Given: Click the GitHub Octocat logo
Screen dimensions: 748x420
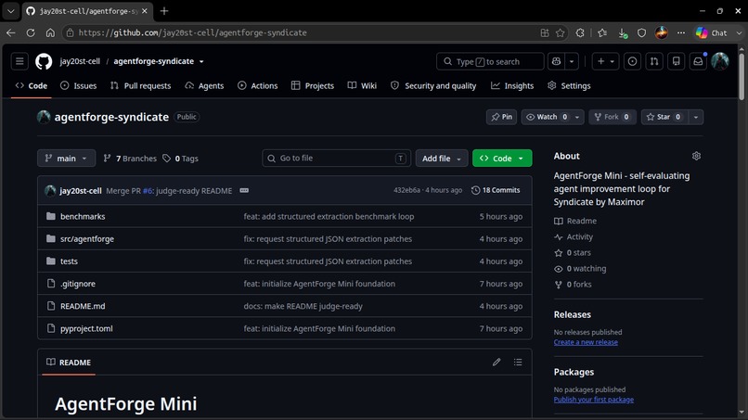Looking at the screenshot, I should (x=44, y=61).
